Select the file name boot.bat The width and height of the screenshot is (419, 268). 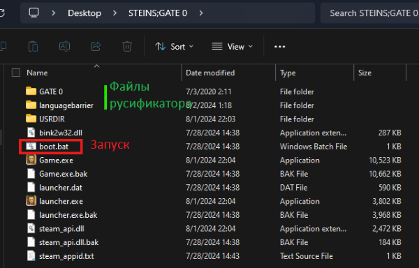click(x=54, y=147)
